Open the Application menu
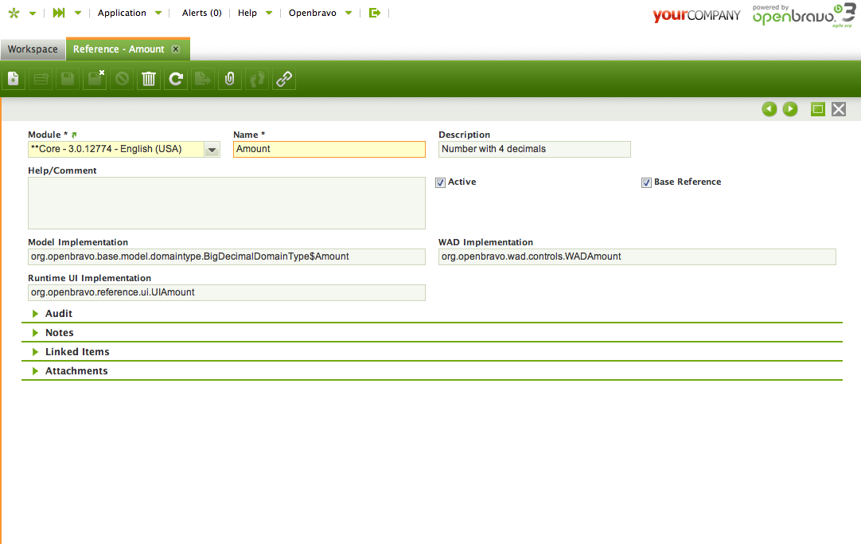 [x=122, y=13]
